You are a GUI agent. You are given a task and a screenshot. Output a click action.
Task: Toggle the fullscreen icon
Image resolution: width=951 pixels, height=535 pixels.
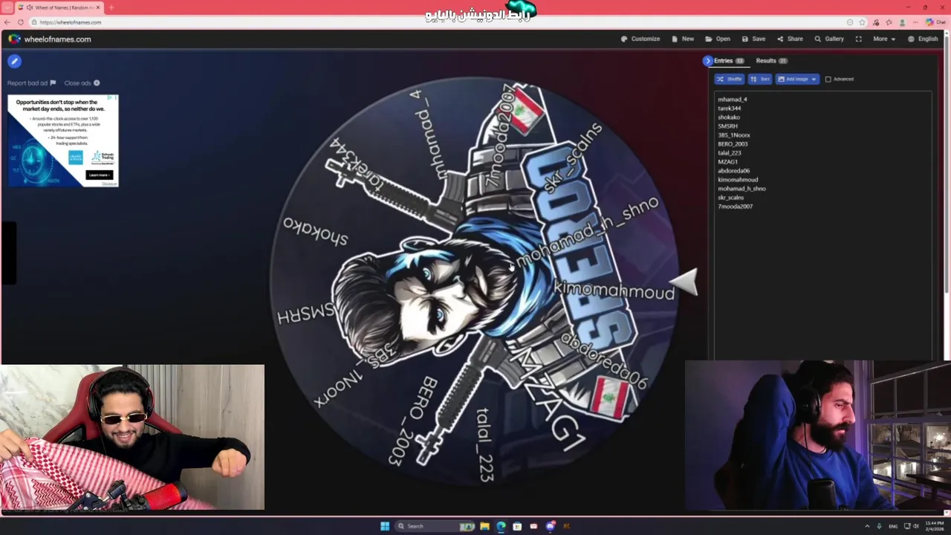(x=859, y=39)
